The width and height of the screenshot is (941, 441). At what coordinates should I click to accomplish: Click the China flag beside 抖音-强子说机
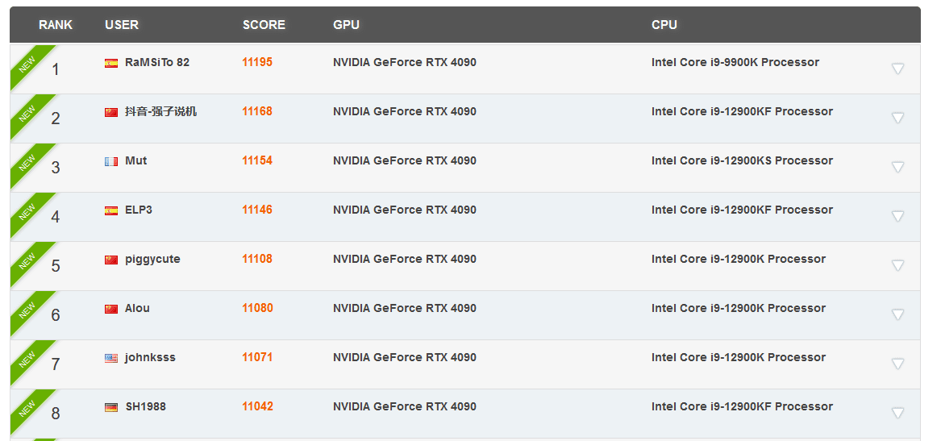[111, 112]
